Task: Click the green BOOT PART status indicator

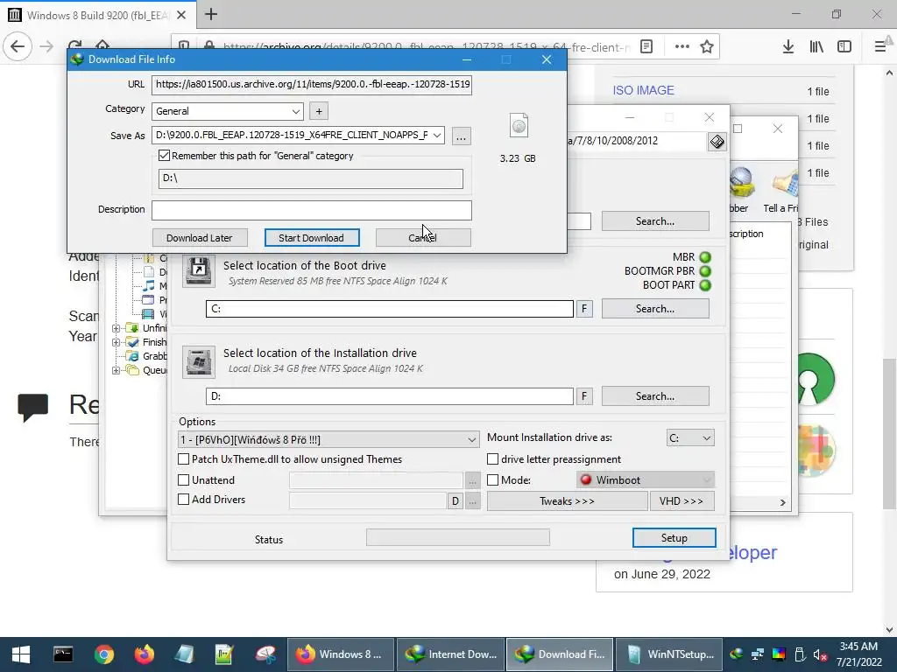Action: (705, 285)
